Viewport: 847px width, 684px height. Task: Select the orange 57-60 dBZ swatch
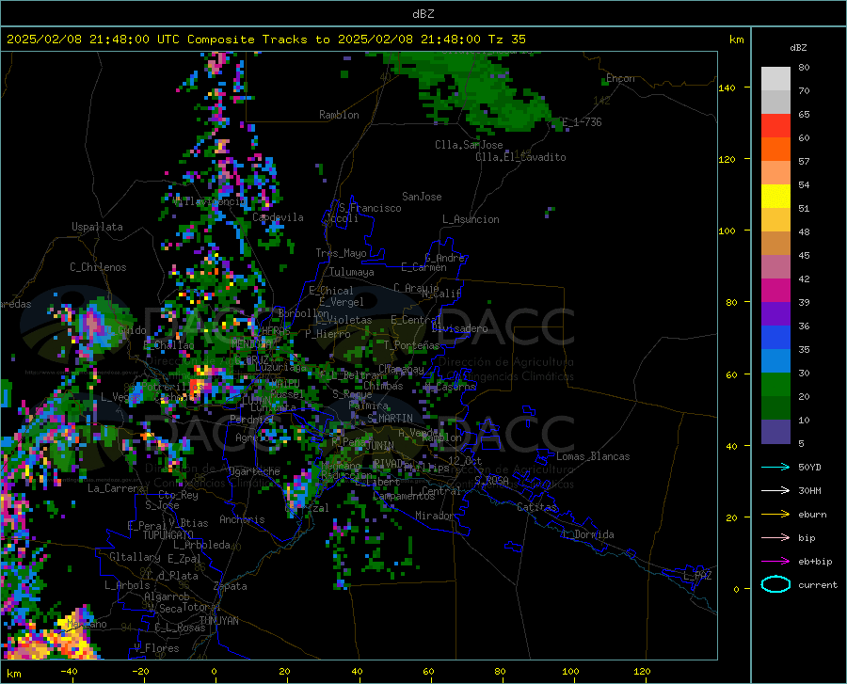[x=775, y=150]
